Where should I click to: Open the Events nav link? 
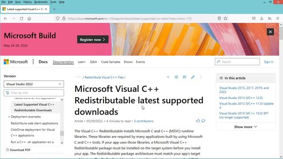click(140, 62)
